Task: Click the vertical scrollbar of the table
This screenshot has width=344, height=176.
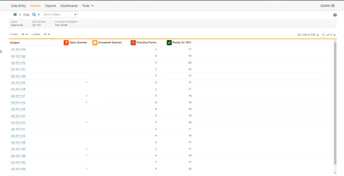Action: [x=335, y=101]
